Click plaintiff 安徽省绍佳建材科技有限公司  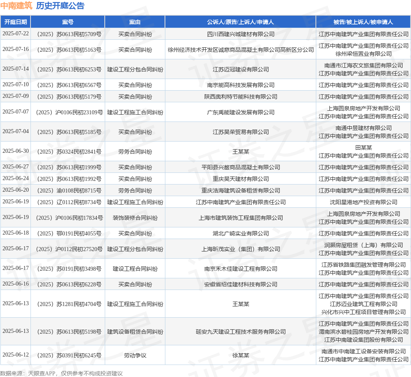(241, 284)
